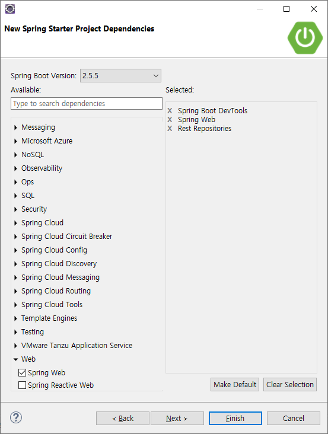Remove Spring Boot DevTools via its X
Screen dimensions: 328x434
[x=170, y=111]
